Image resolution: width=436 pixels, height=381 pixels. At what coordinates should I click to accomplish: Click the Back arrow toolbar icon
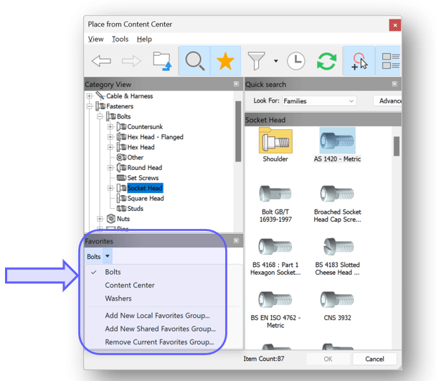pos(101,62)
